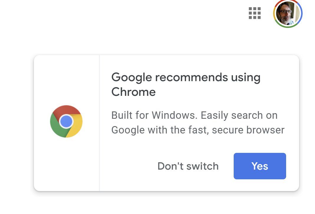Click the red segment of Chrome logo
This screenshot has width=315, height=214.
(66, 110)
